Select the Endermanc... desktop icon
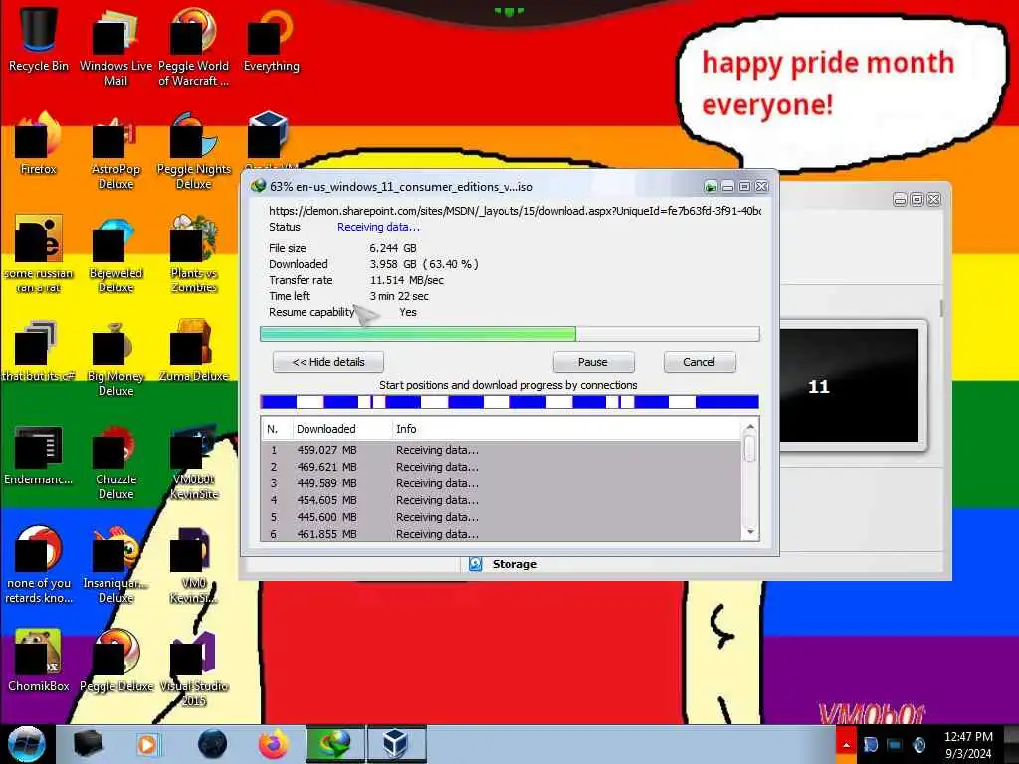Viewport: 1019px width, 764px height. 39,454
